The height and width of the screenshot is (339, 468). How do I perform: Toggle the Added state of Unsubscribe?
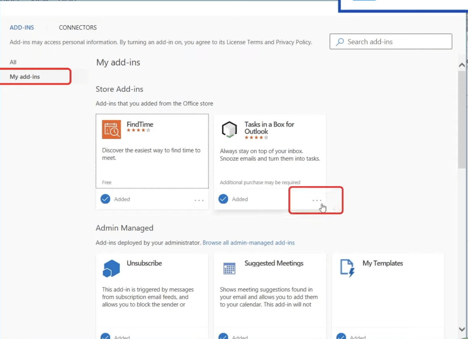(x=105, y=336)
